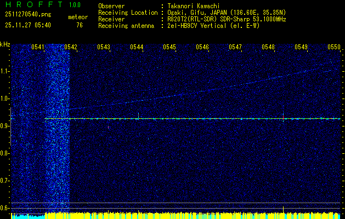Select the filename 2511270540.png
345x219 pixels.
(28, 15)
